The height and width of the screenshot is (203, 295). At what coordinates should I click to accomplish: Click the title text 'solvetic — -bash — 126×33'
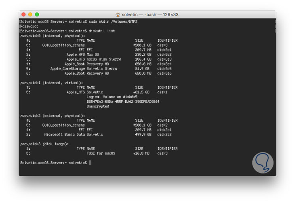(x=150, y=15)
